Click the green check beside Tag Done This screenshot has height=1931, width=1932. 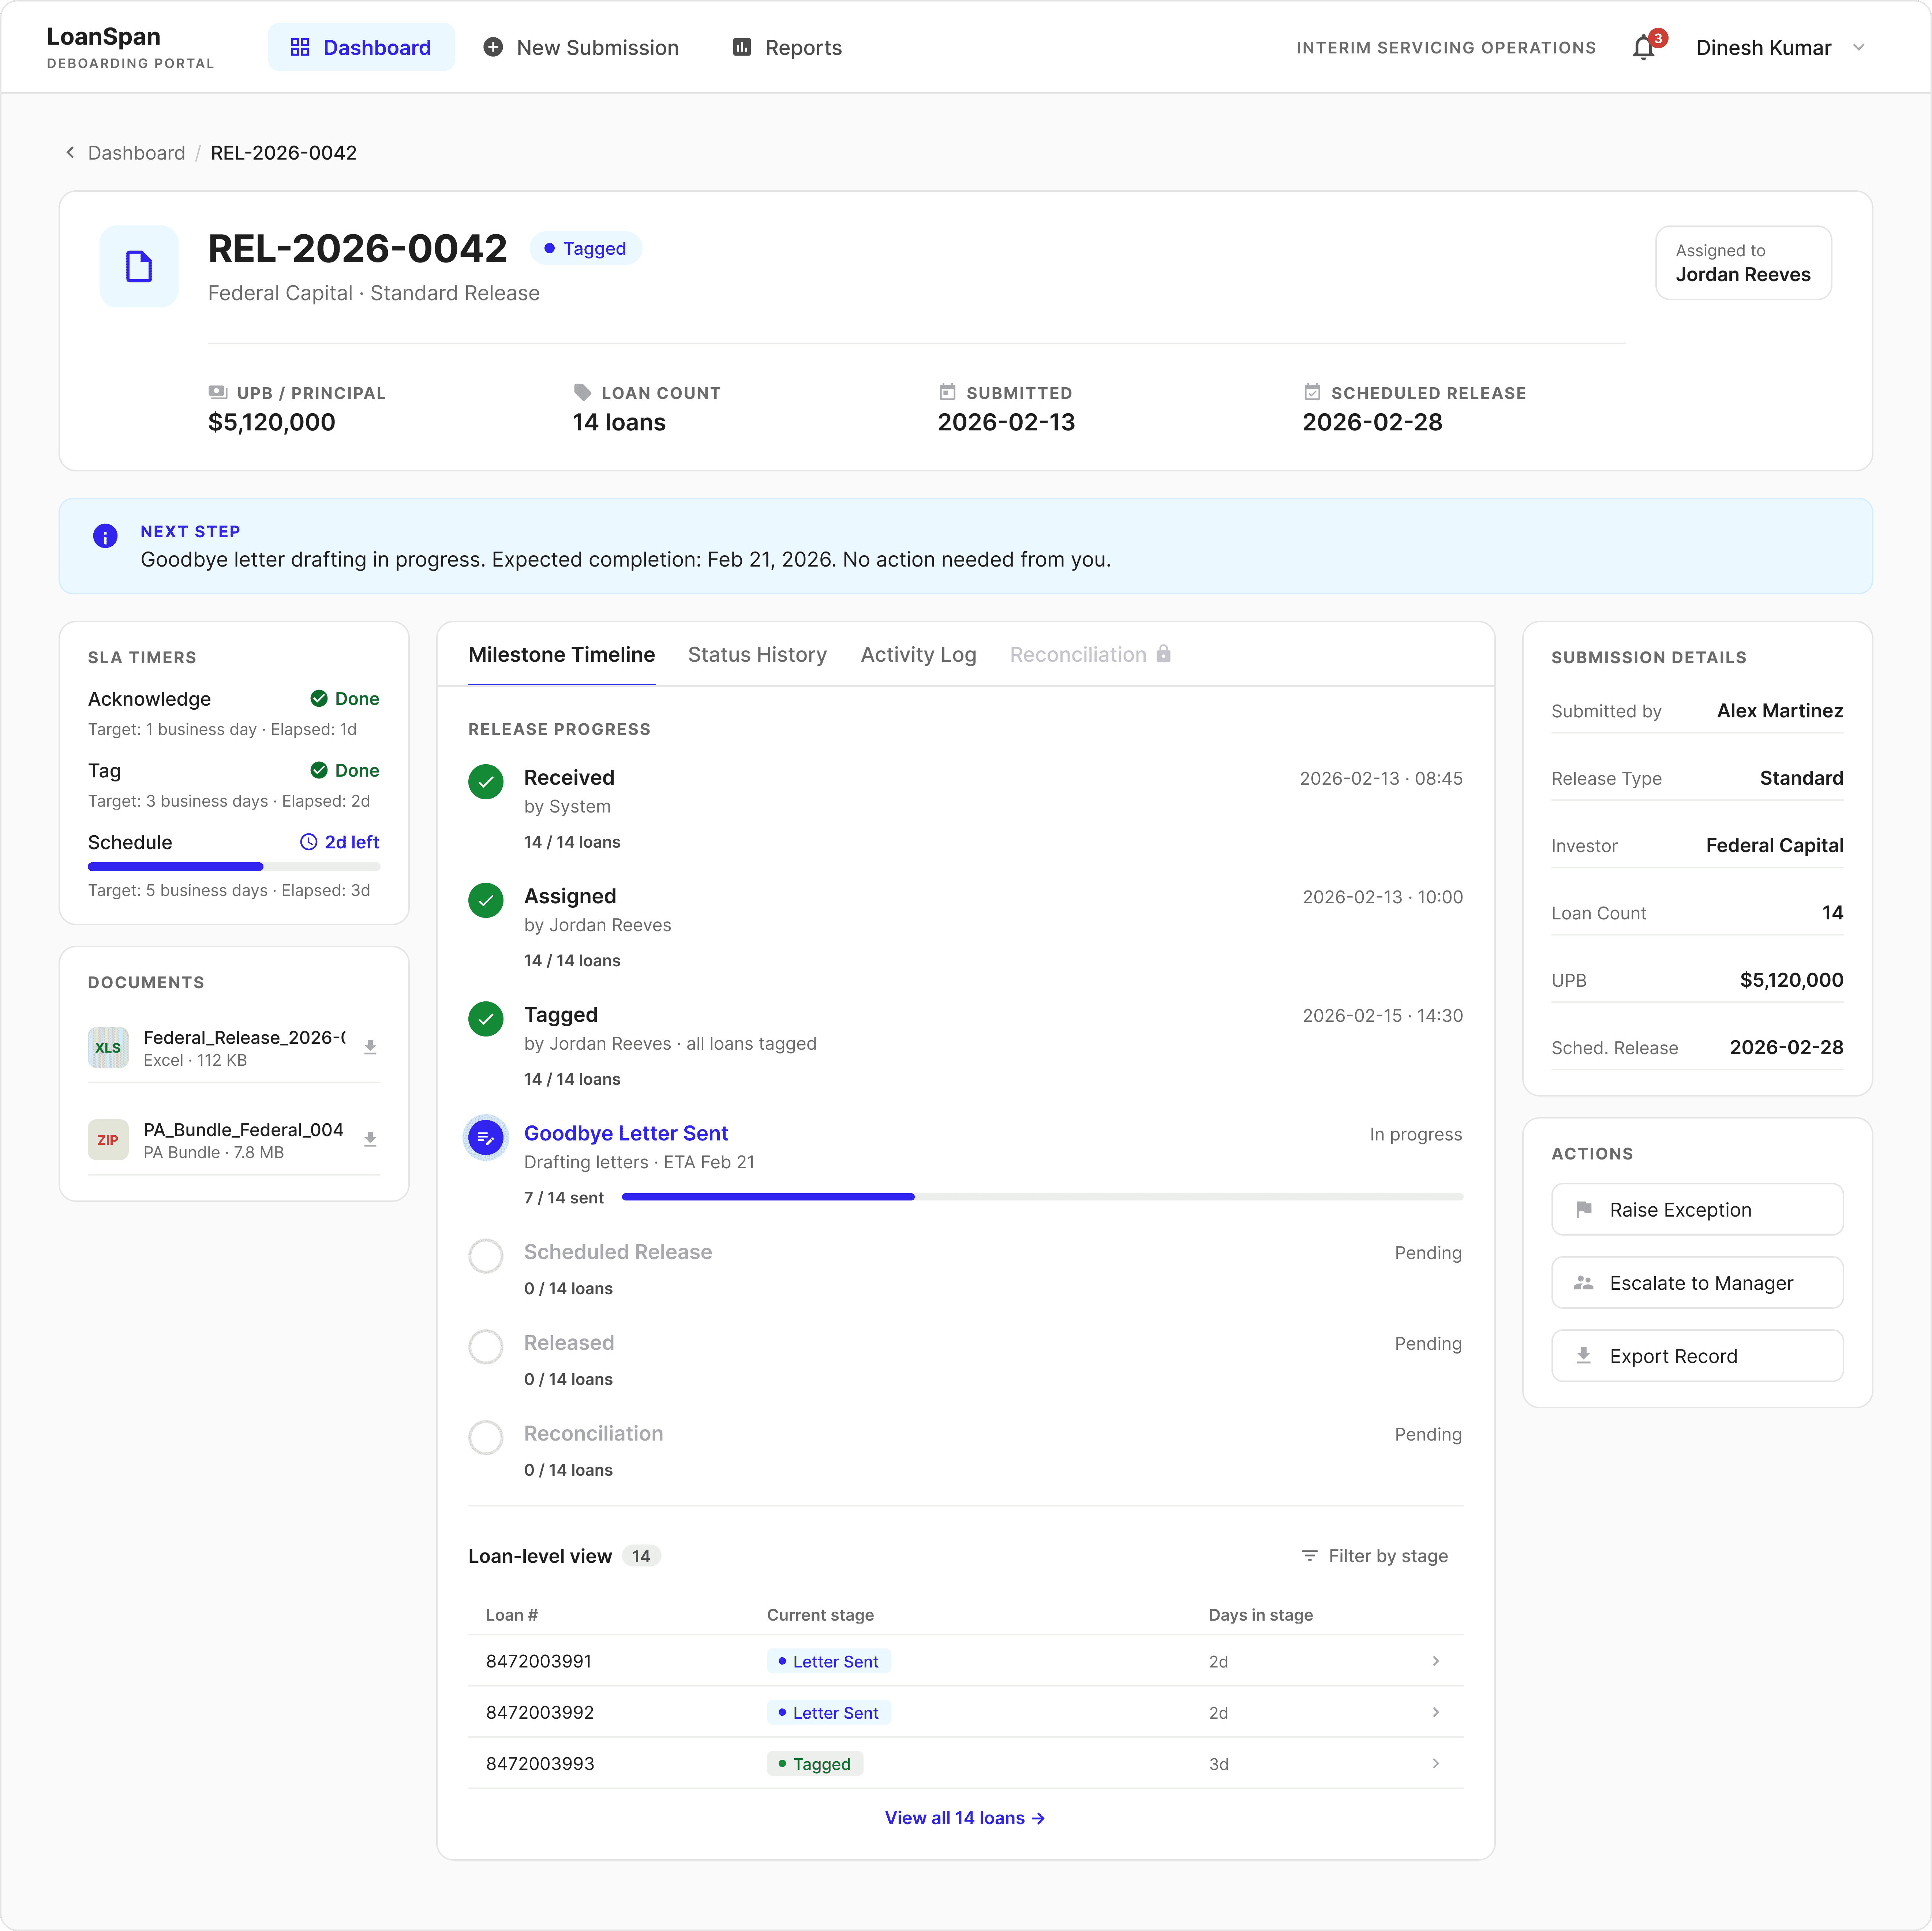(x=319, y=770)
